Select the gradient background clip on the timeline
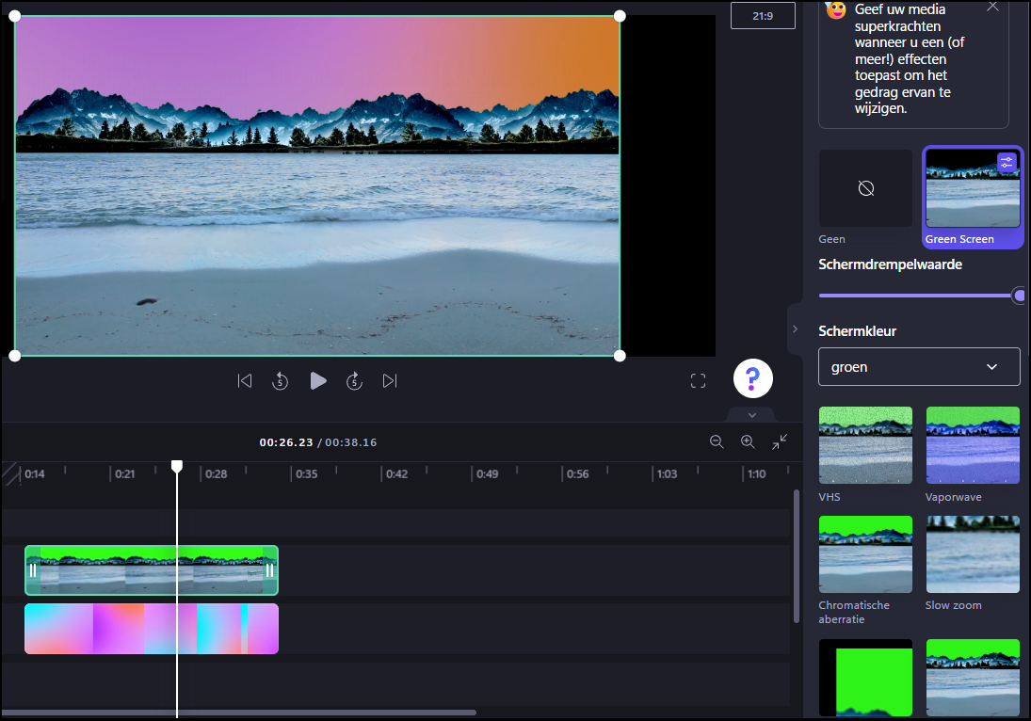1031x721 pixels. pyautogui.click(x=152, y=629)
